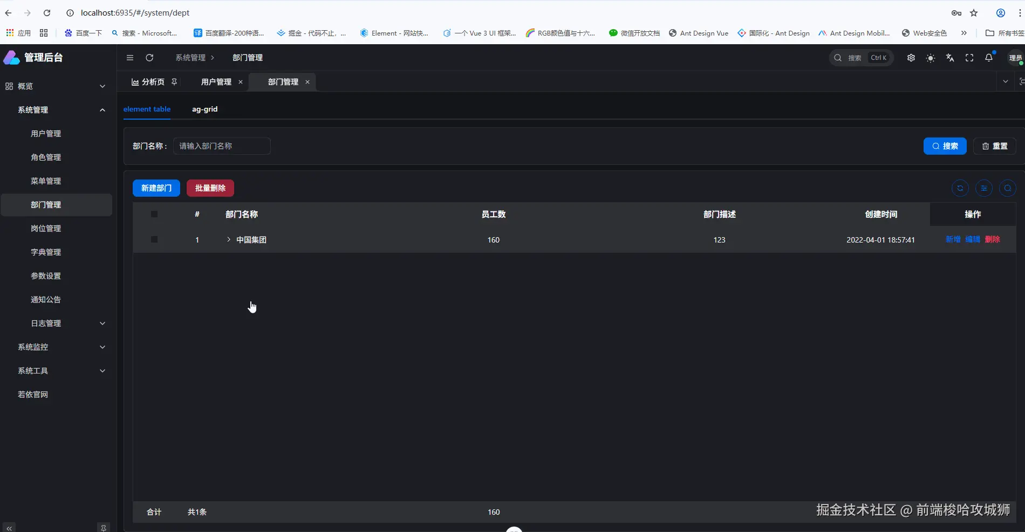The image size is (1025, 532).
Task: Expand the 系统监控 sidebar menu
Action: [57, 347]
